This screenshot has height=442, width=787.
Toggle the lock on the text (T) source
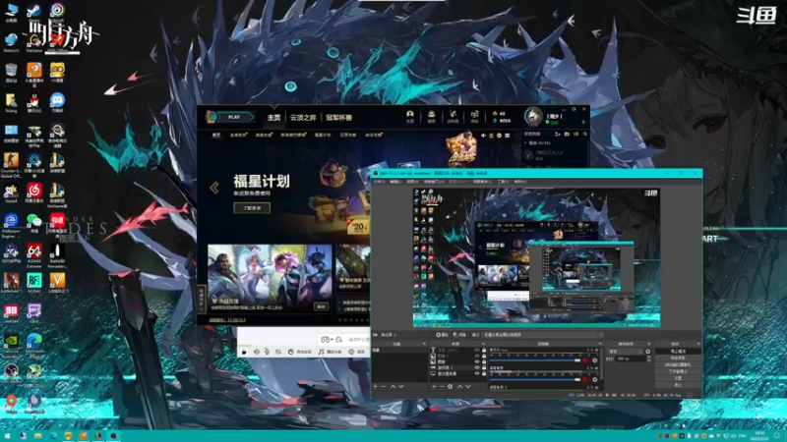pyautogui.click(x=484, y=350)
